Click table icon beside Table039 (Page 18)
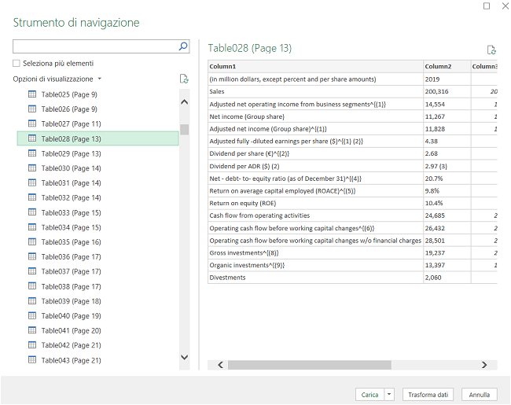This screenshot has height=405, width=511. tap(32, 301)
